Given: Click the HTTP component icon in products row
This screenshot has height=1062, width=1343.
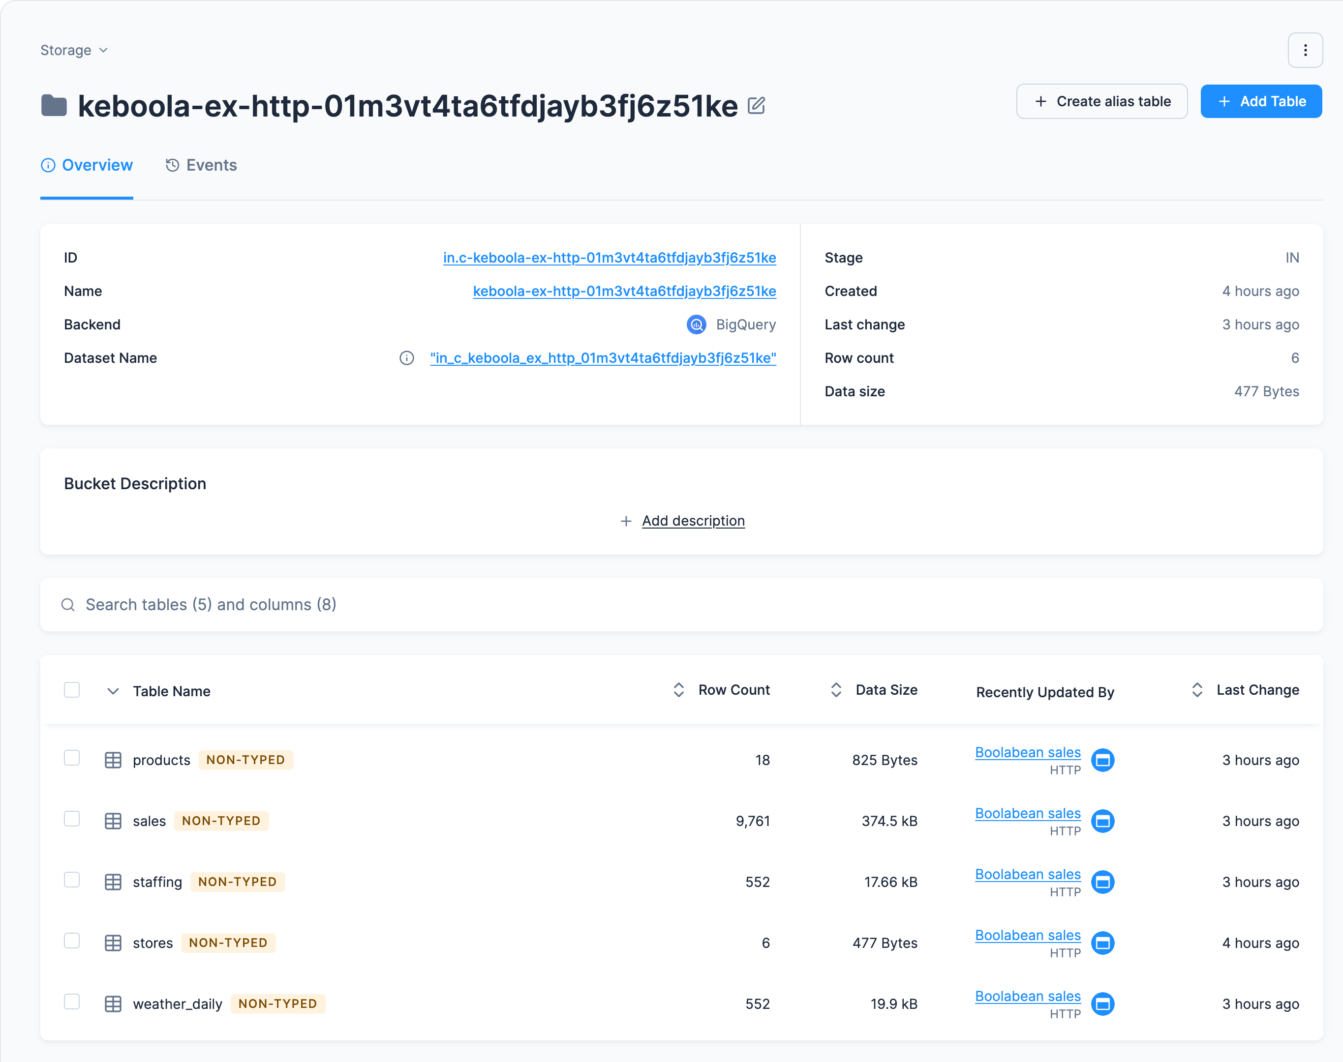Looking at the screenshot, I should [1102, 760].
